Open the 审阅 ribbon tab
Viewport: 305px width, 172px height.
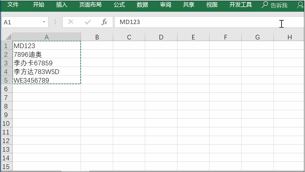tap(166, 5)
